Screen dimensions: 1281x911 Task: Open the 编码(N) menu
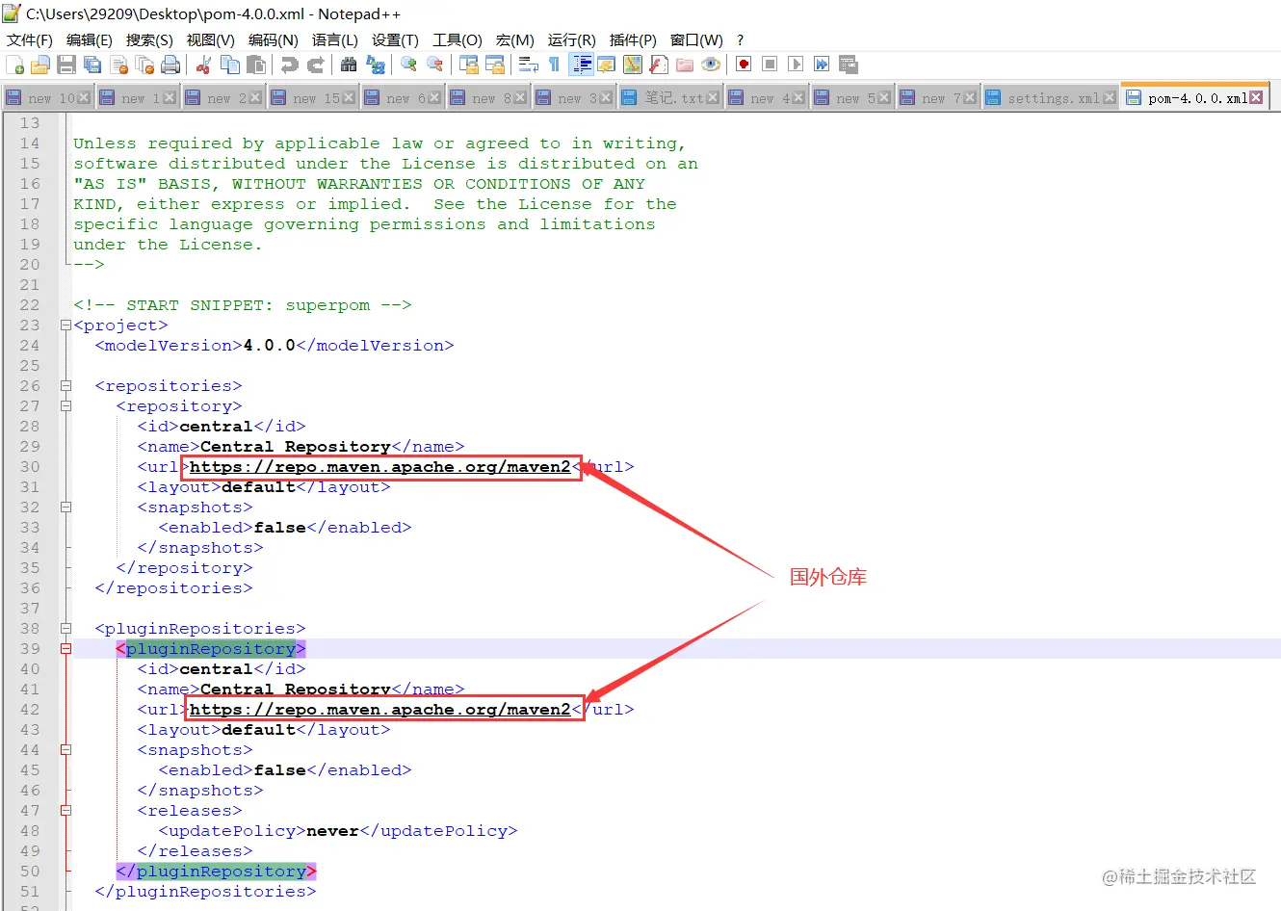274,39
